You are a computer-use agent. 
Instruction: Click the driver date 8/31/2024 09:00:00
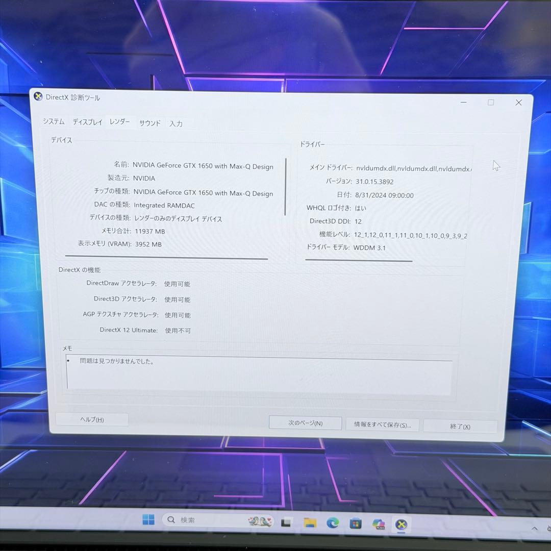[x=385, y=195]
